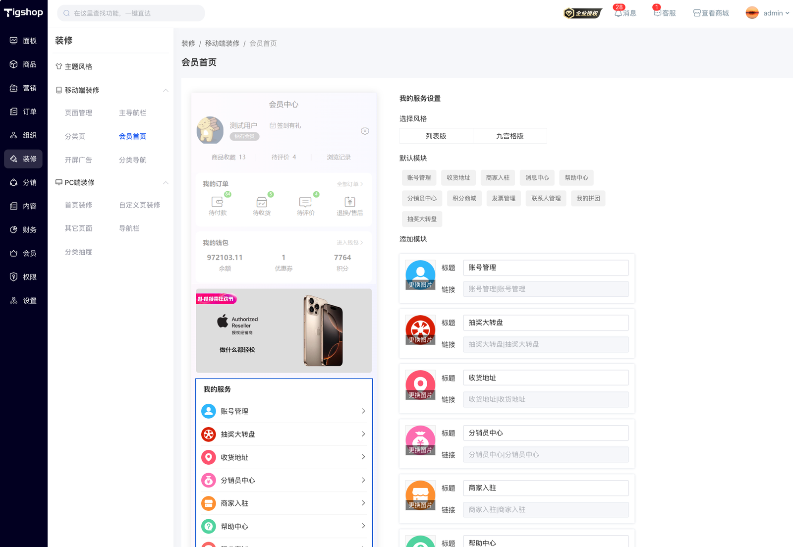Click the 退换/售后 refund icon
This screenshot has width=793, height=547.
coord(349,202)
